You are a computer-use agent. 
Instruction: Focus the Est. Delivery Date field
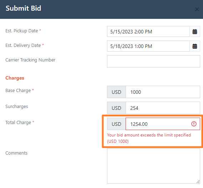tap(148, 46)
